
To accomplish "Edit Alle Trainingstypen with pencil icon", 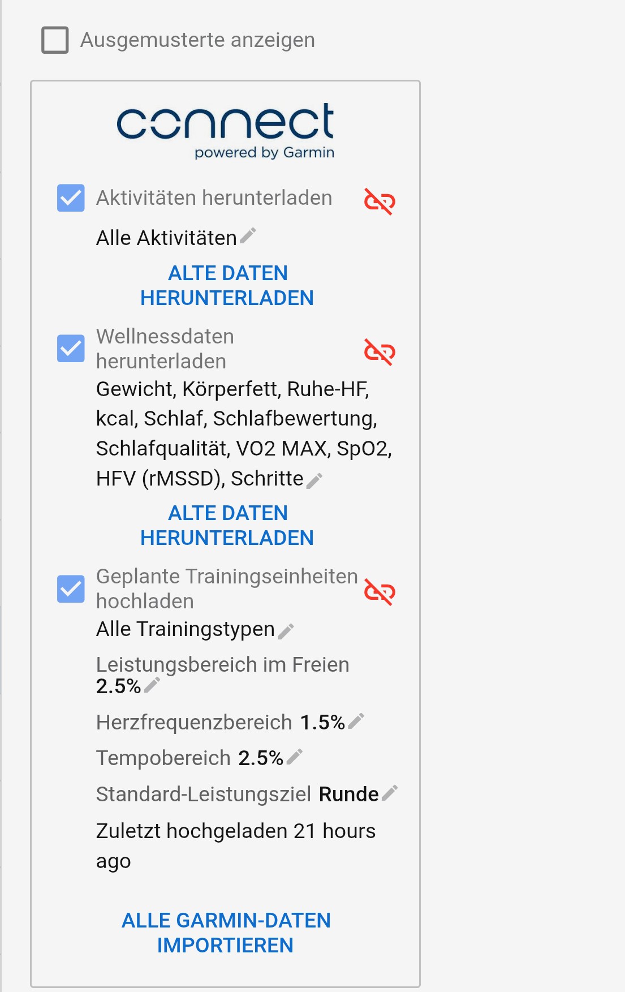I will point(286,631).
